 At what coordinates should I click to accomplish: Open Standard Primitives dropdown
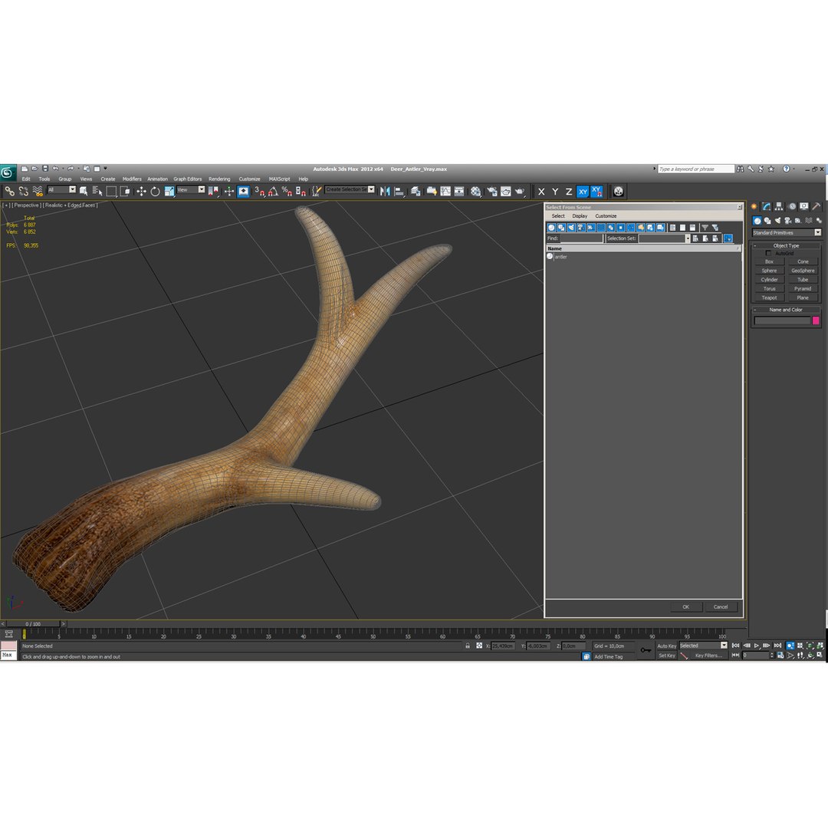[x=787, y=232]
